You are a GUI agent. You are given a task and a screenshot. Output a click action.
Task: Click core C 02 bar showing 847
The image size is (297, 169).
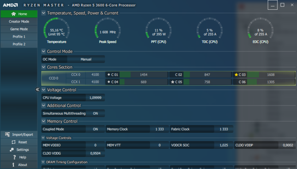click(x=207, y=75)
